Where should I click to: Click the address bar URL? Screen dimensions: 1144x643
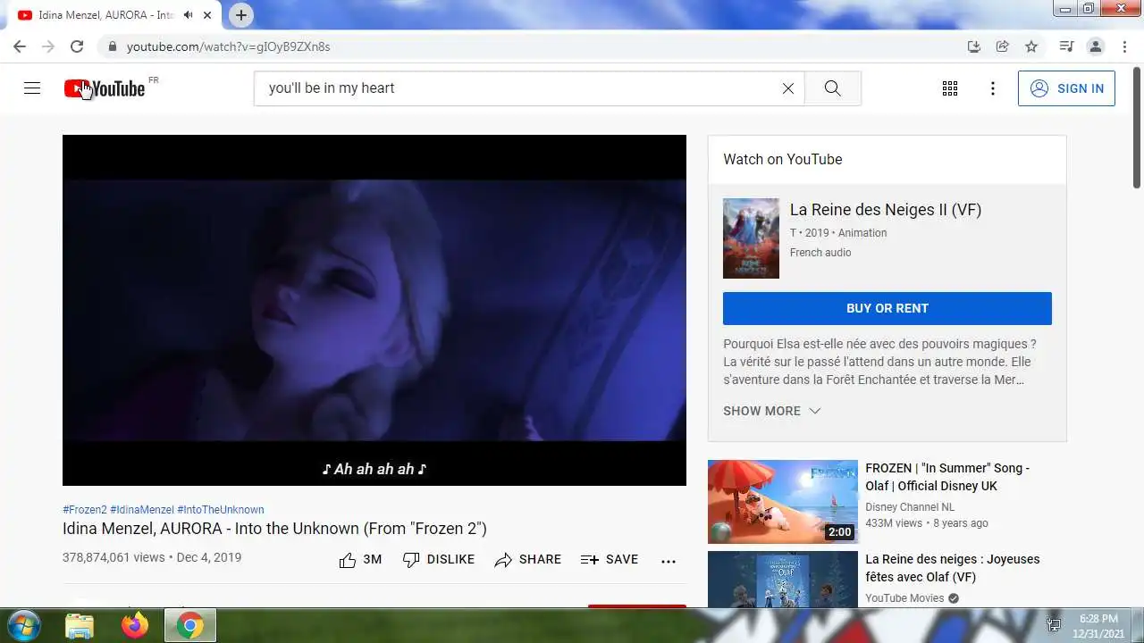point(228,46)
